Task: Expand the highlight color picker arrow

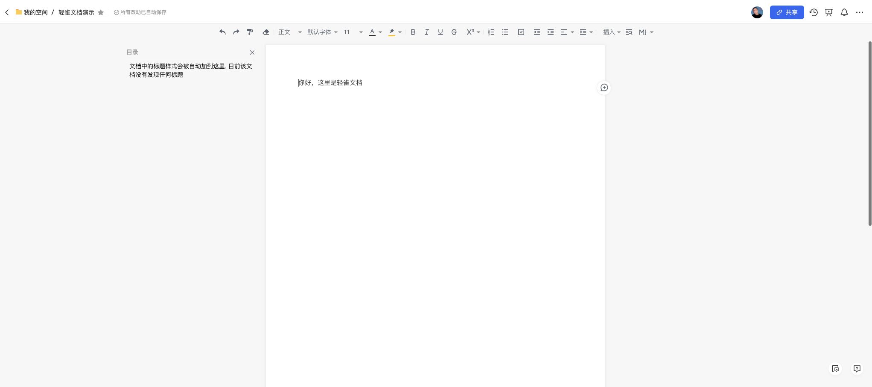Action: click(x=400, y=32)
